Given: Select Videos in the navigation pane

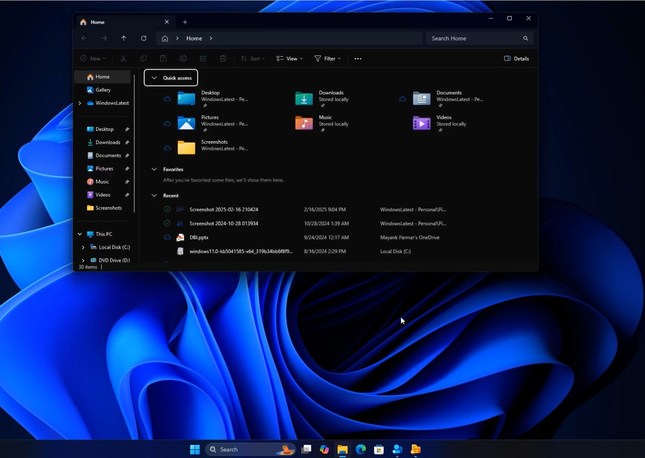Looking at the screenshot, I should tap(103, 195).
